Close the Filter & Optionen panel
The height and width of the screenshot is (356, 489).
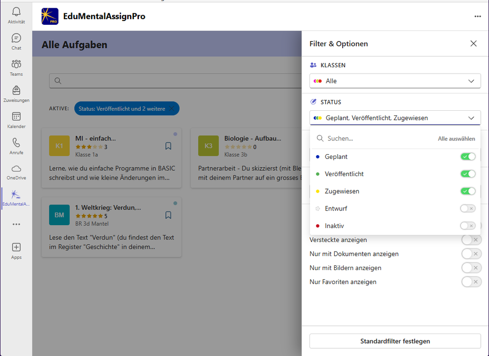(473, 43)
